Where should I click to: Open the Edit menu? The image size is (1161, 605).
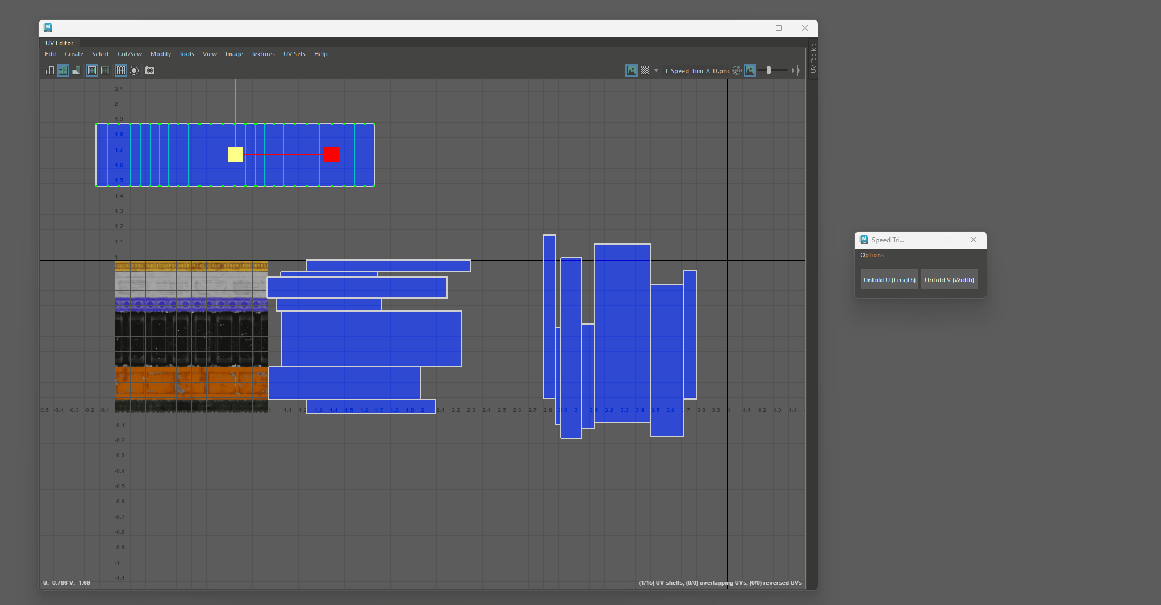pyautogui.click(x=51, y=54)
